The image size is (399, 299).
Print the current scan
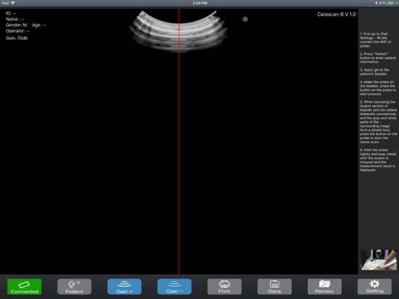[224, 287]
